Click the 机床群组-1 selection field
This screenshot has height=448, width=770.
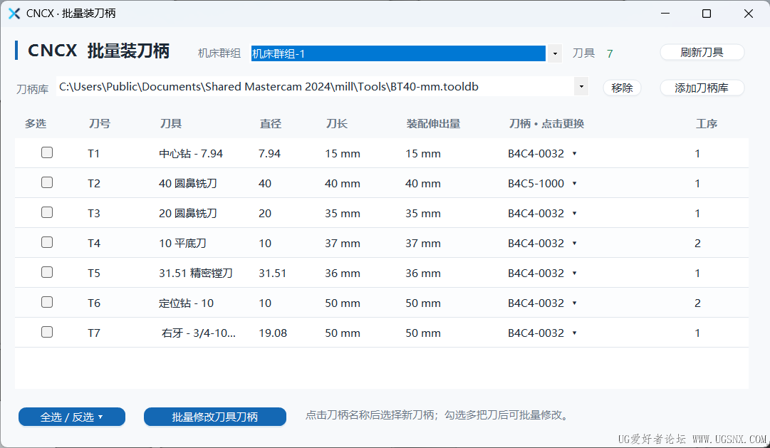398,53
